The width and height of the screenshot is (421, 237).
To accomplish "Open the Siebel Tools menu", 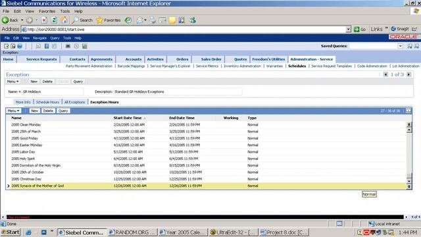I will click(67, 38).
